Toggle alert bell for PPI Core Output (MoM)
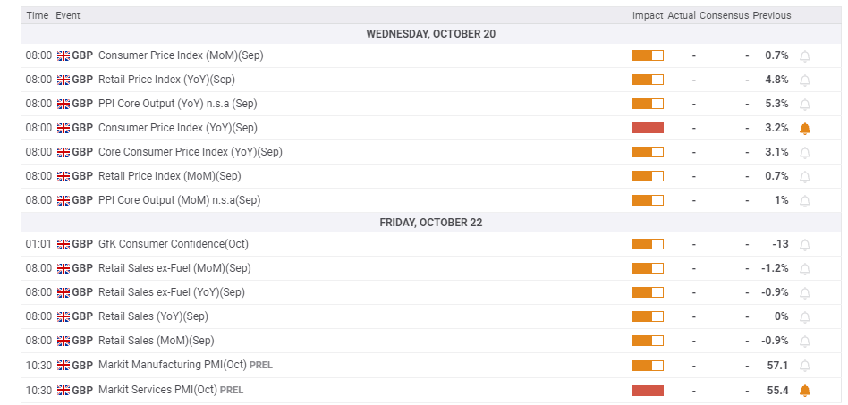Image resolution: width=848 pixels, height=405 pixels. coord(804,200)
